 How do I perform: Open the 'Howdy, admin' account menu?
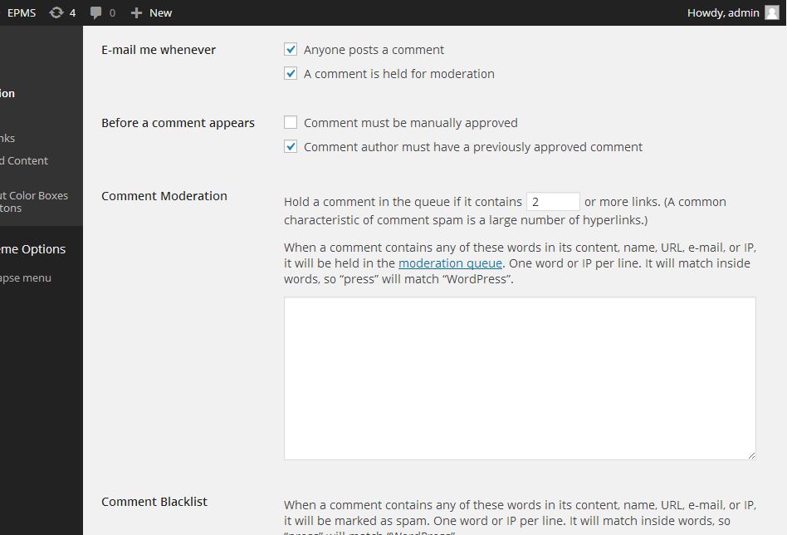723,12
